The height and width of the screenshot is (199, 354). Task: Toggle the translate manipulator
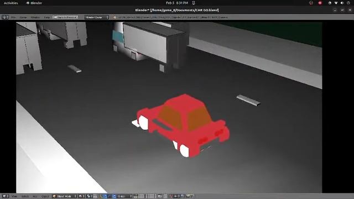pos(105,196)
